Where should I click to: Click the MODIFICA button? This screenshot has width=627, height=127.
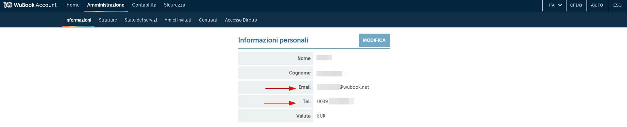coord(374,40)
